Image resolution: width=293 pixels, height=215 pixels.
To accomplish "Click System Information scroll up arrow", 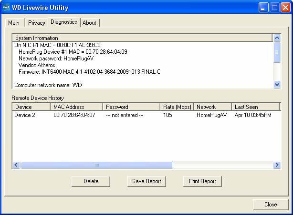I will pos(277,38).
